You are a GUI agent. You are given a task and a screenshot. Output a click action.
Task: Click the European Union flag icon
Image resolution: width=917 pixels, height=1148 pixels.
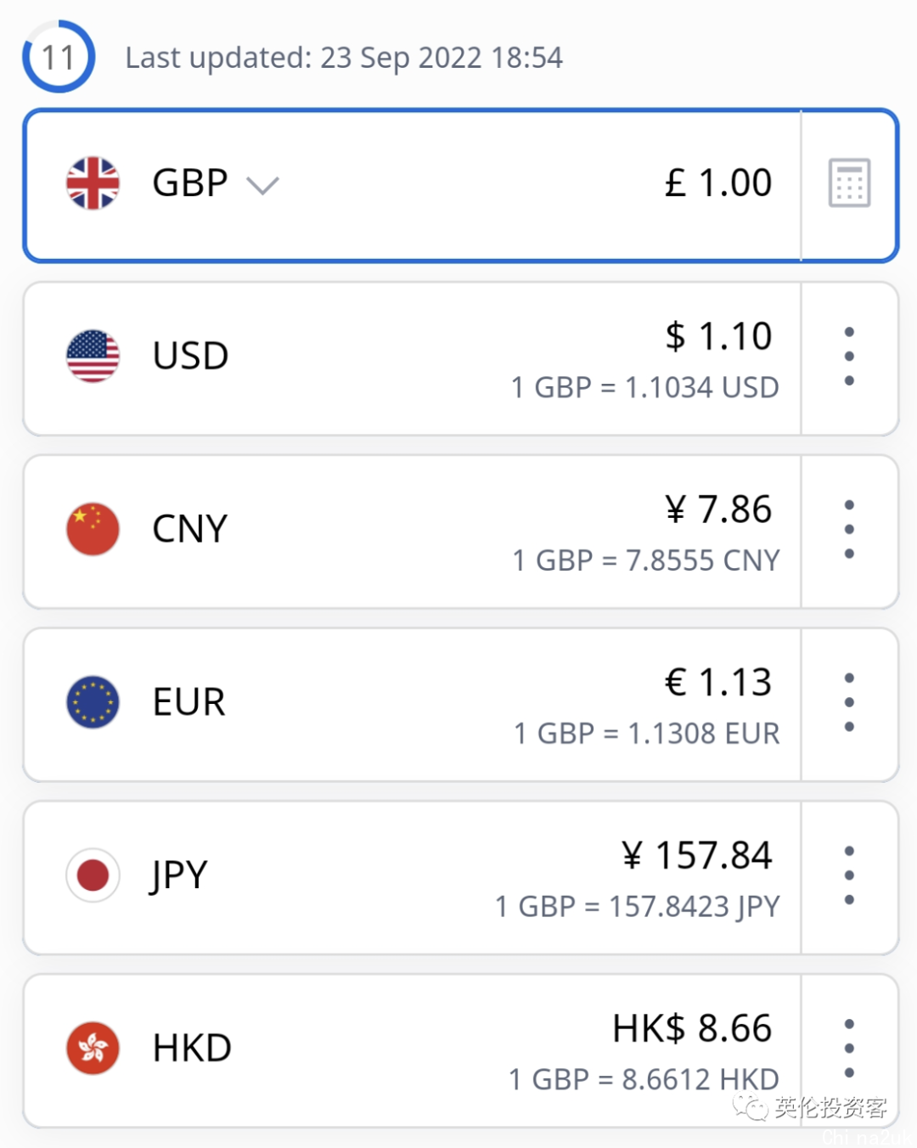[x=93, y=702]
